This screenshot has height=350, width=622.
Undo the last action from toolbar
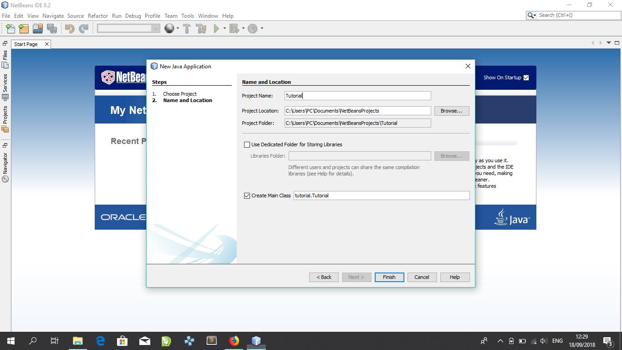tap(68, 28)
